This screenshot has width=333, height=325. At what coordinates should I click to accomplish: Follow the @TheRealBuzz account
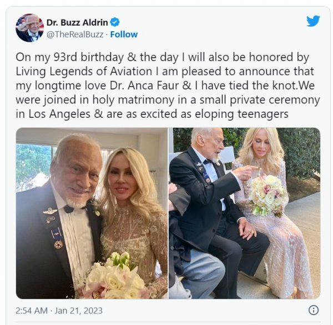point(124,34)
